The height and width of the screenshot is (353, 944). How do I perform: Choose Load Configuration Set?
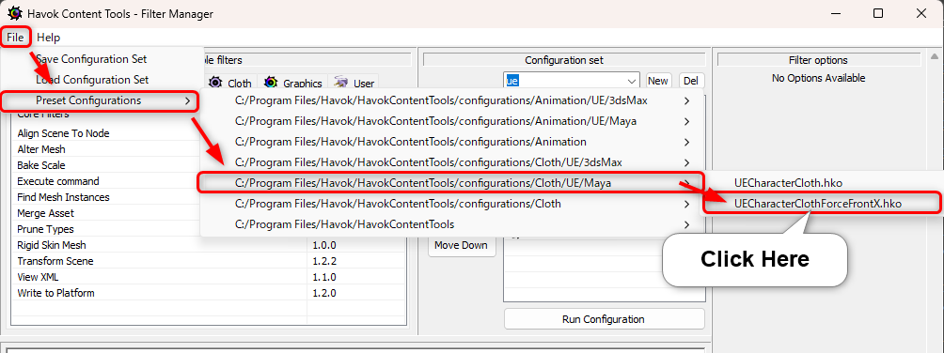pyautogui.click(x=91, y=80)
